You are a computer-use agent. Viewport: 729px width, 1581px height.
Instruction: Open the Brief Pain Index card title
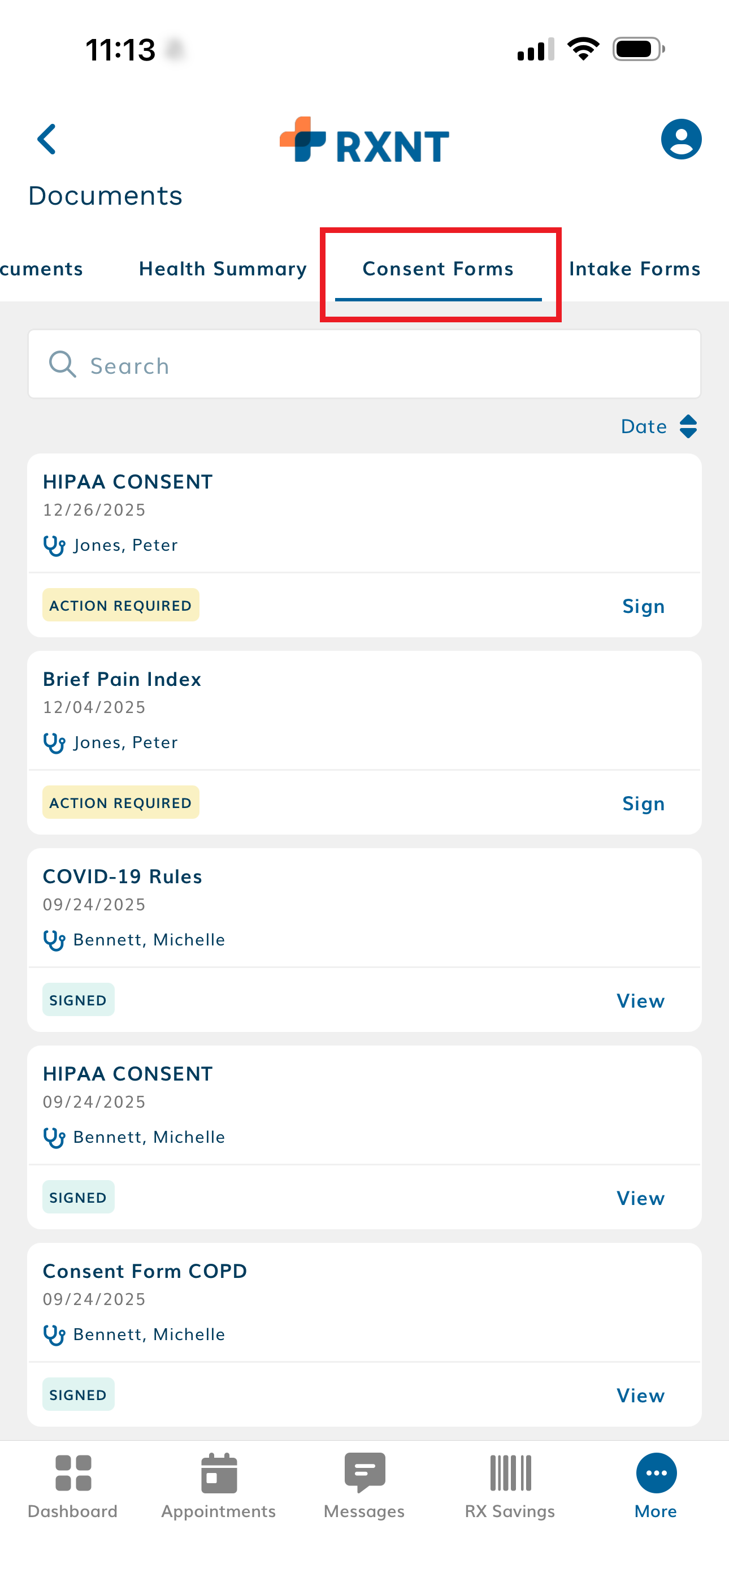(122, 680)
